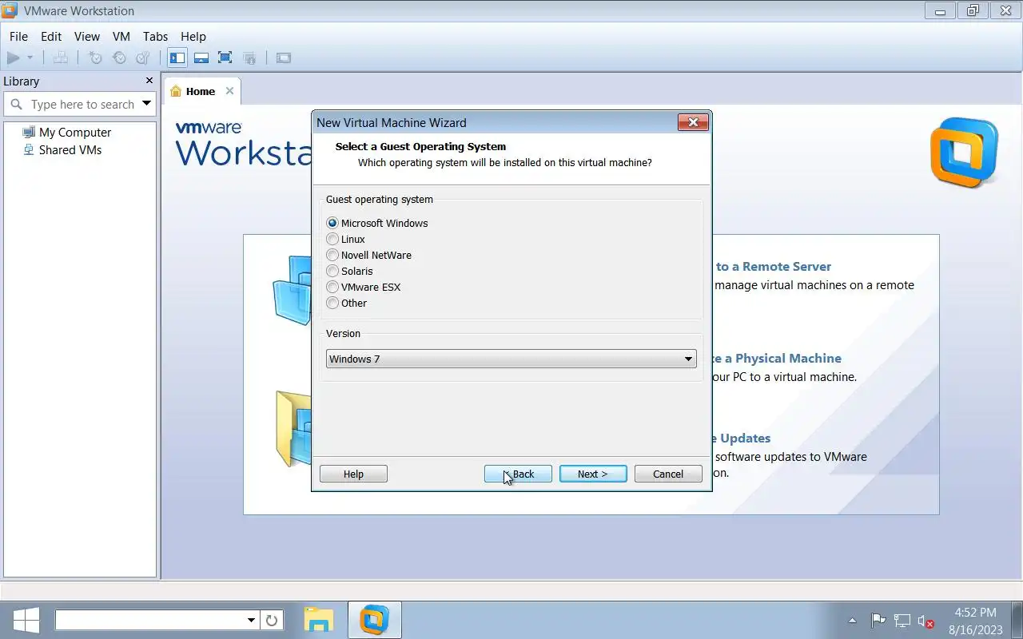Image resolution: width=1023 pixels, height=639 pixels.
Task: Select the VMware ESX option
Action: click(364, 287)
